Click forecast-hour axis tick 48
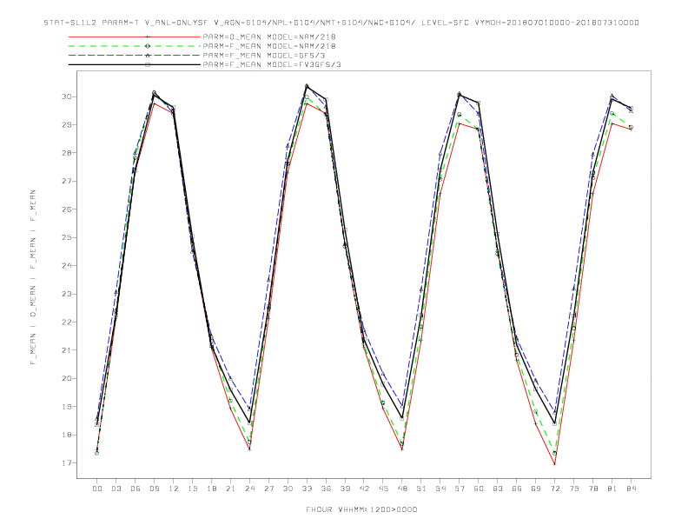 point(402,489)
